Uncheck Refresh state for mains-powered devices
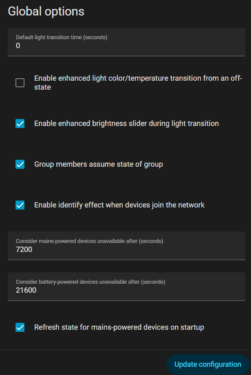Screen dimensions: 251x375 coord(20,327)
